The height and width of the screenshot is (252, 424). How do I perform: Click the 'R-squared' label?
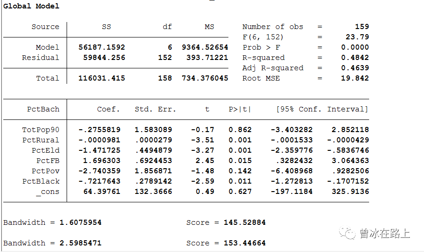[264, 58]
